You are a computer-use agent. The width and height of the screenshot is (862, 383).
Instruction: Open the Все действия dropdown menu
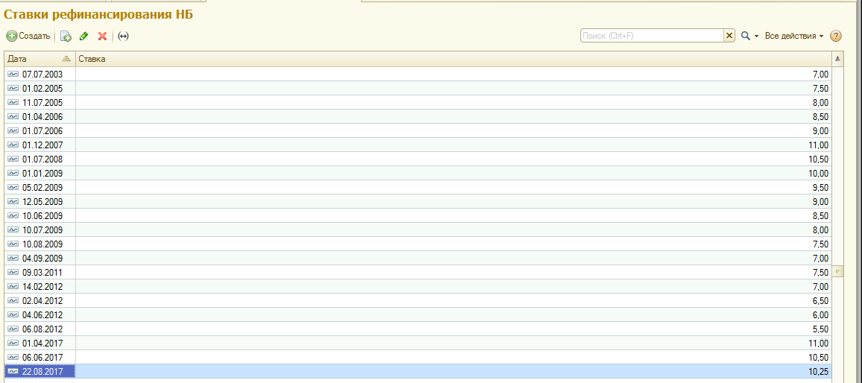coord(794,36)
